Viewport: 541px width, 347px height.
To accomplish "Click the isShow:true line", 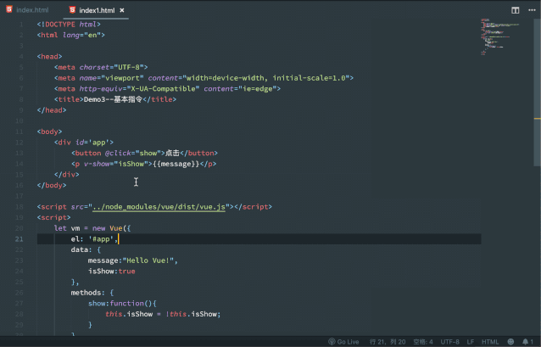I will [x=111, y=271].
